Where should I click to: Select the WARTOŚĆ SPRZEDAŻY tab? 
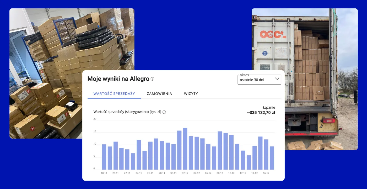click(x=114, y=94)
